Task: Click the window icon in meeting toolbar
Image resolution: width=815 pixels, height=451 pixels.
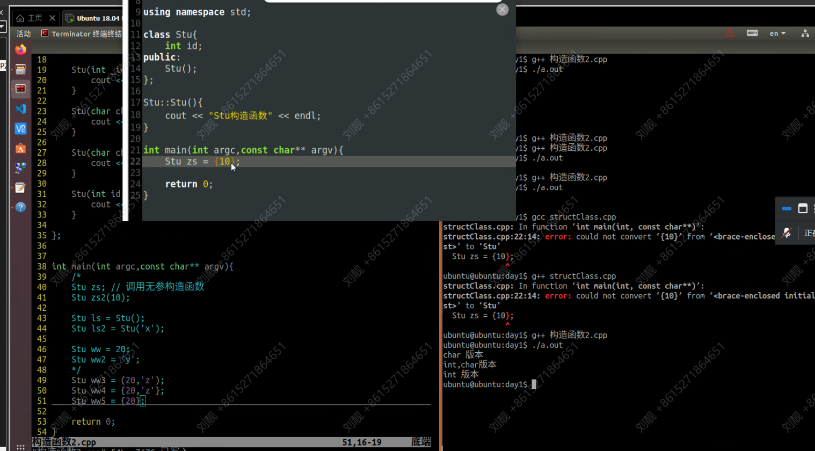Action: [803, 208]
